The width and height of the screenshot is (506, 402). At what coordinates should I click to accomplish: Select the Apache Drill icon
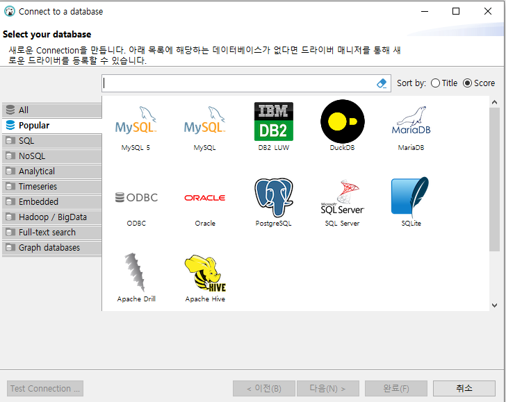click(x=135, y=272)
